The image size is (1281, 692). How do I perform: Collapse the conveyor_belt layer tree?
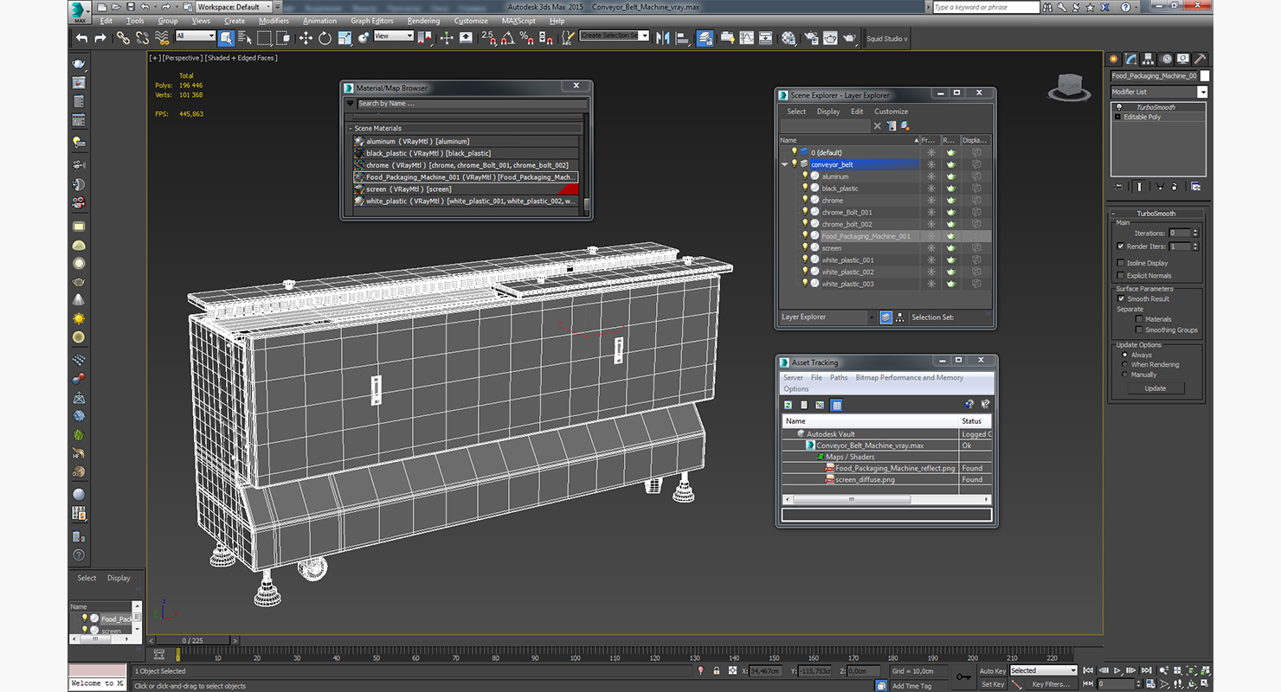(785, 164)
